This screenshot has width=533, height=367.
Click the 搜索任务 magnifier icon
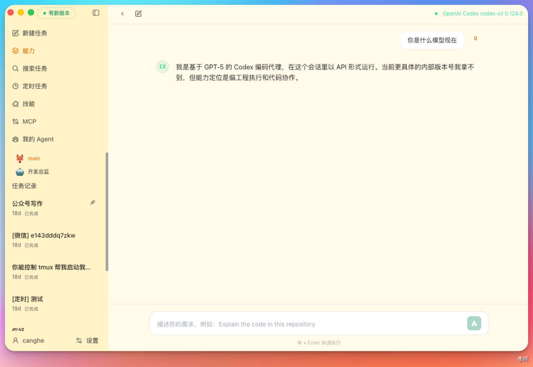[17, 68]
